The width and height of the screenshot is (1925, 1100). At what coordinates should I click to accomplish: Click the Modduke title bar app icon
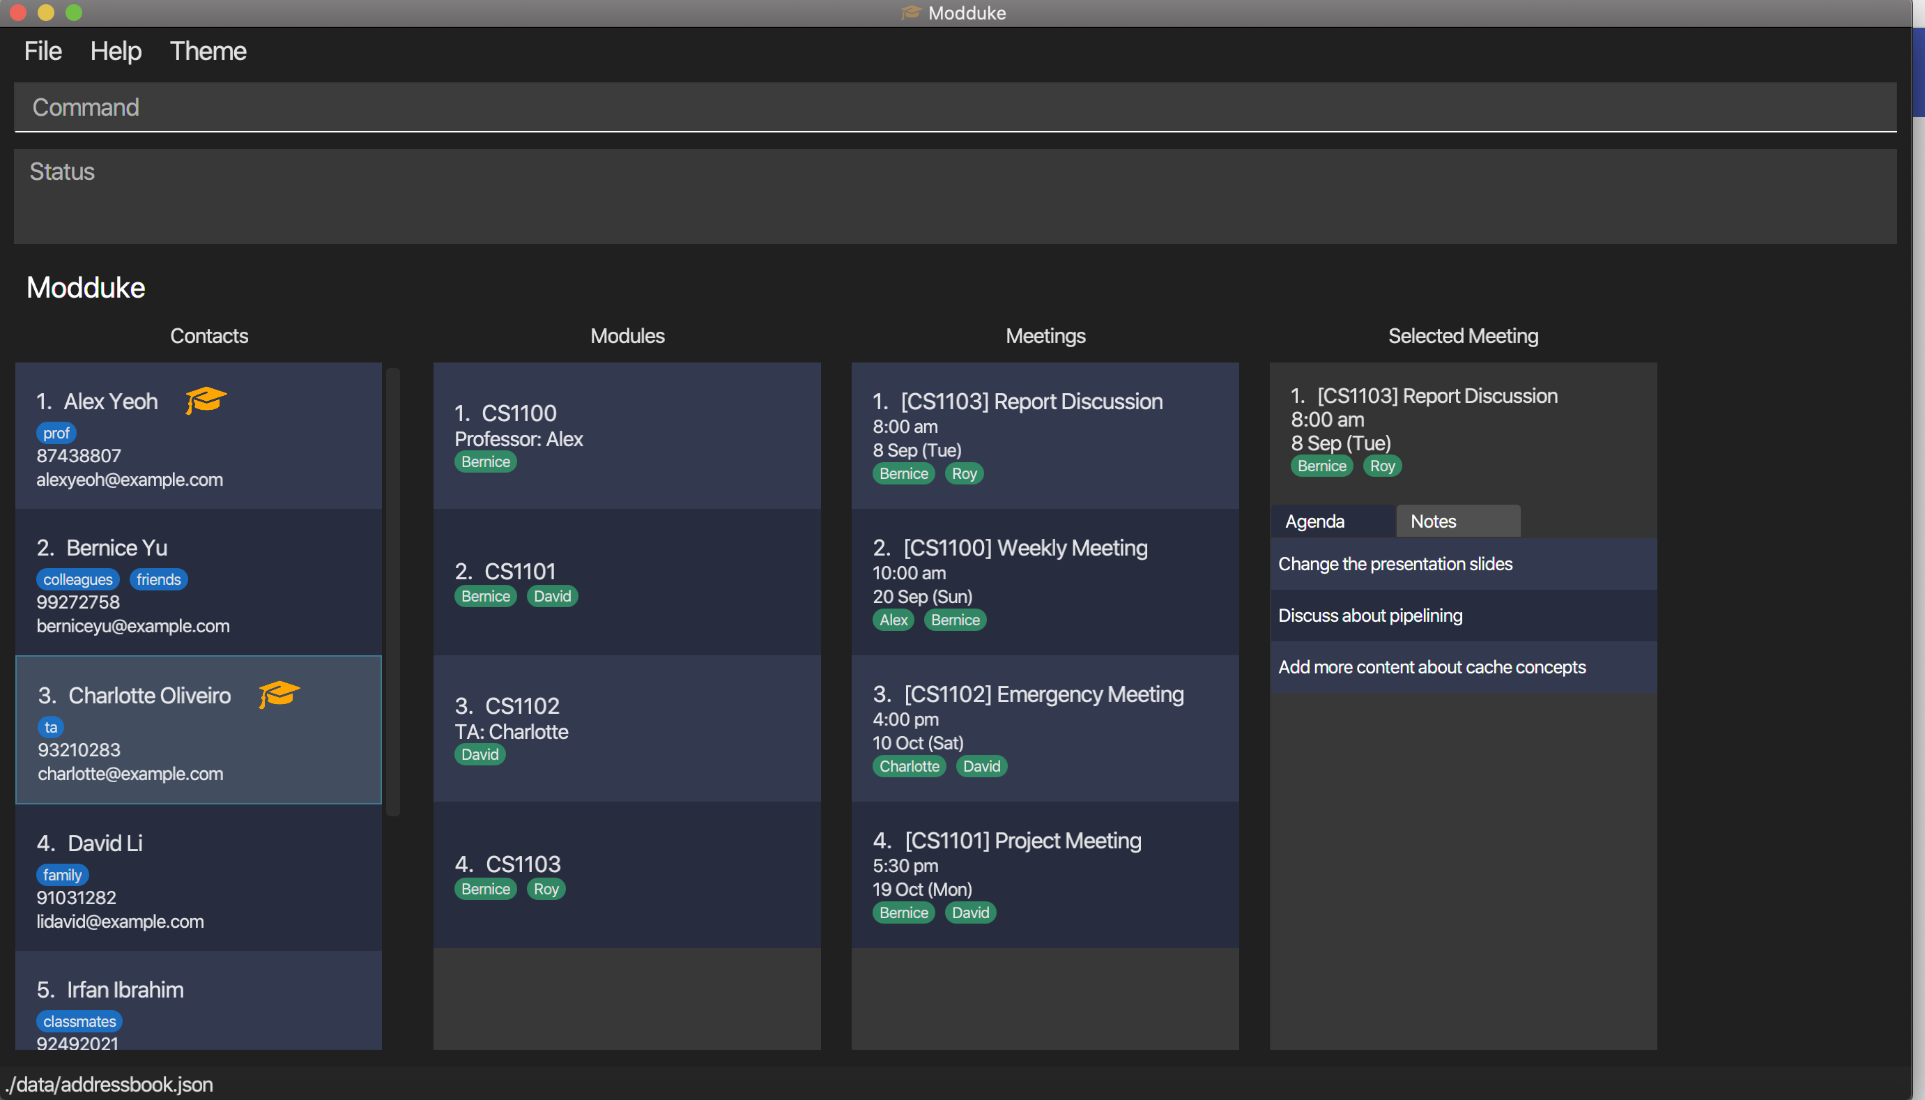click(911, 13)
